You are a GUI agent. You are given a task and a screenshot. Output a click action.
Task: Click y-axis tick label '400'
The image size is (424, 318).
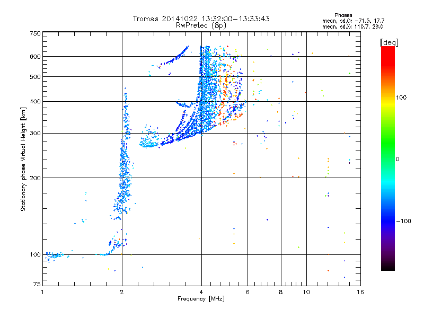(35, 102)
